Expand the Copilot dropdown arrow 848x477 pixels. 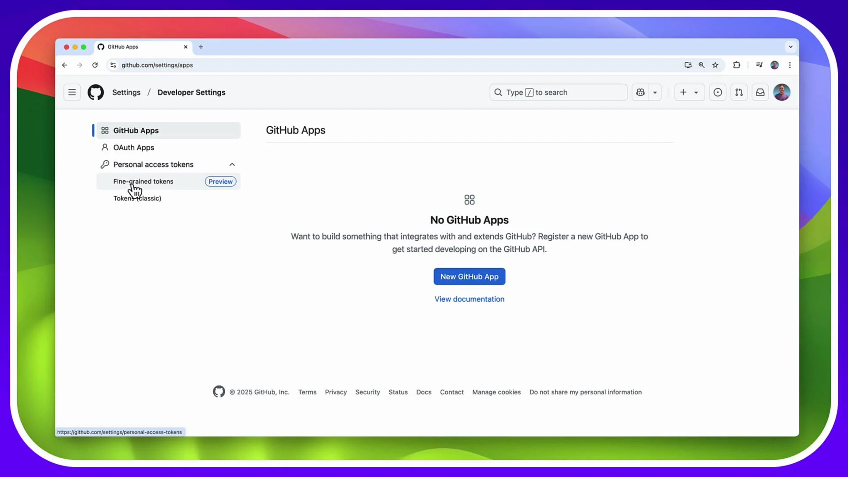(655, 92)
